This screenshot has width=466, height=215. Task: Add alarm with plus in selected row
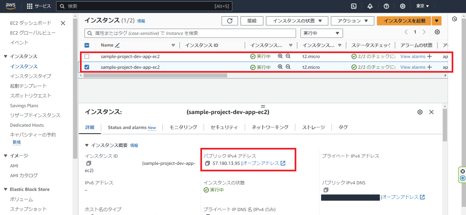click(x=429, y=67)
